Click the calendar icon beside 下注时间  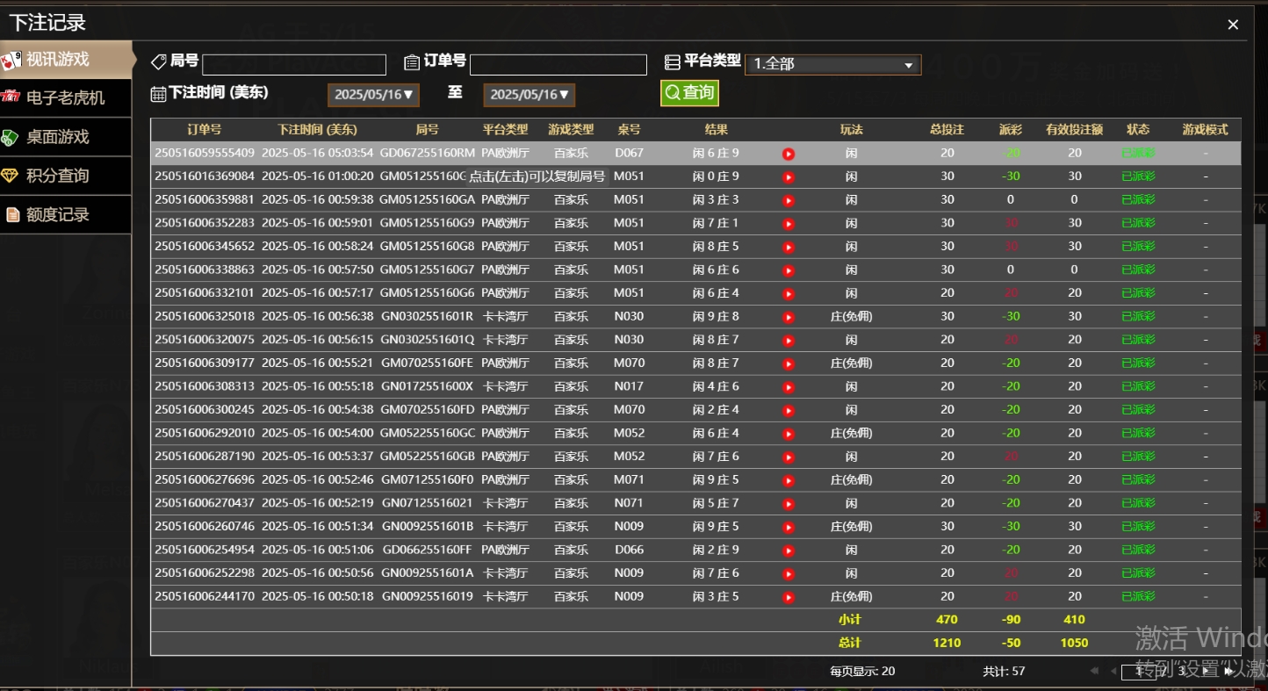pyautogui.click(x=158, y=93)
